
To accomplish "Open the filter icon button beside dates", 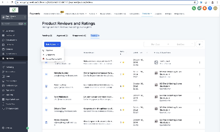I will 200,44.
